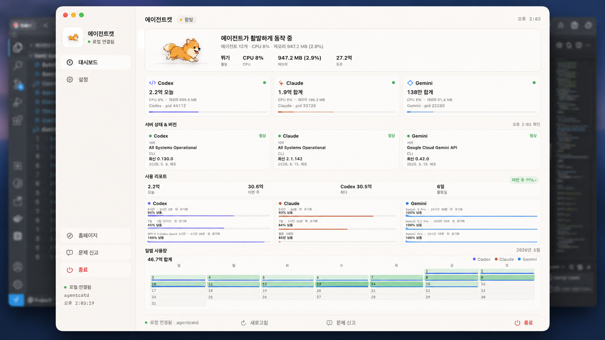This screenshot has width=605, height=340.
Task: Click the Claude legend entry above calendar
Action: [x=504, y=259]
